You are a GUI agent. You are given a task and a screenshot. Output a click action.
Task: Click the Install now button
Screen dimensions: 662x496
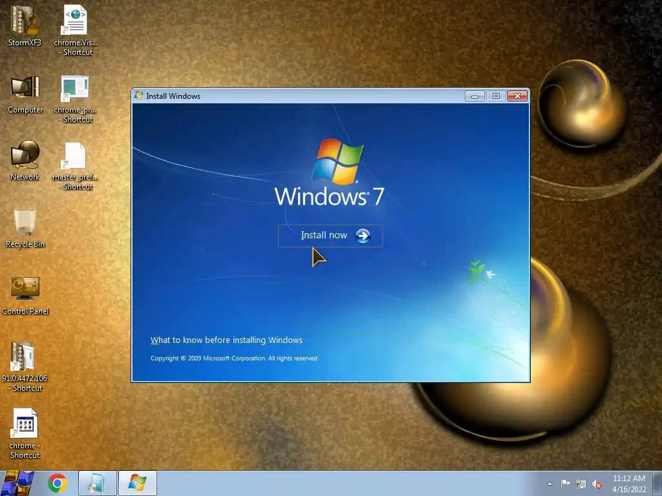point(330,236)
